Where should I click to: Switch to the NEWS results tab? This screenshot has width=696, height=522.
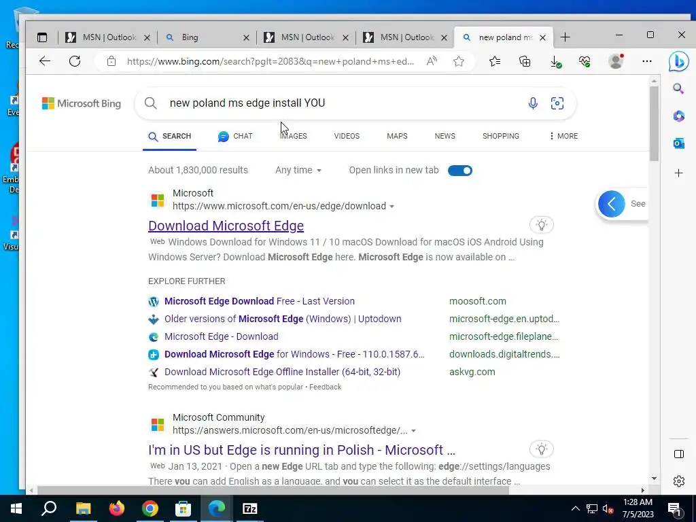pos(445,136)
